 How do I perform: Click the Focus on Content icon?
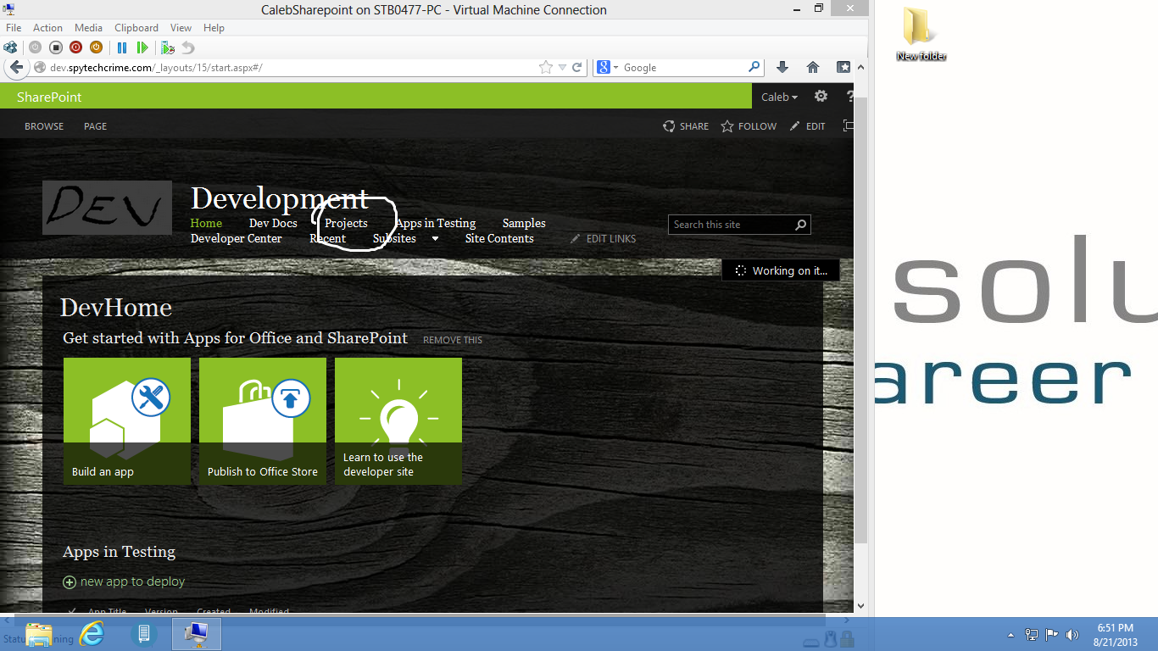point(848,126)
